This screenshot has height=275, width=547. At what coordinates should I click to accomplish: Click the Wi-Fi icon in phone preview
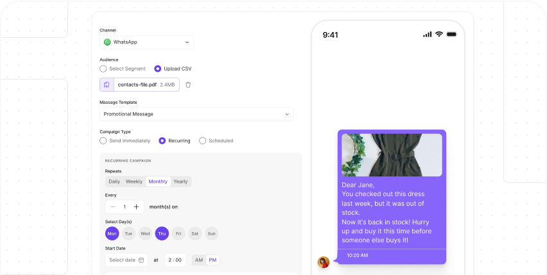(x=439, y=34)
